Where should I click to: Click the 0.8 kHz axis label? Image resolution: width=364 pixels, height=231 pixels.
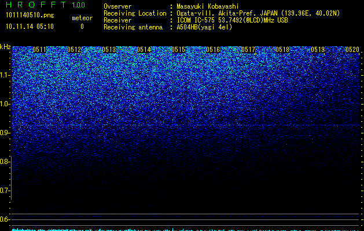4,162
